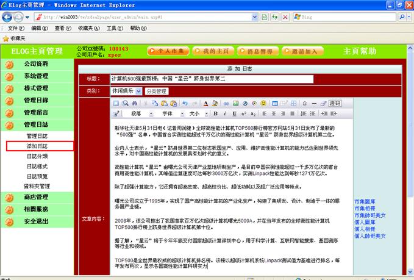Pick text color with the red A icon

pos(206,104)
